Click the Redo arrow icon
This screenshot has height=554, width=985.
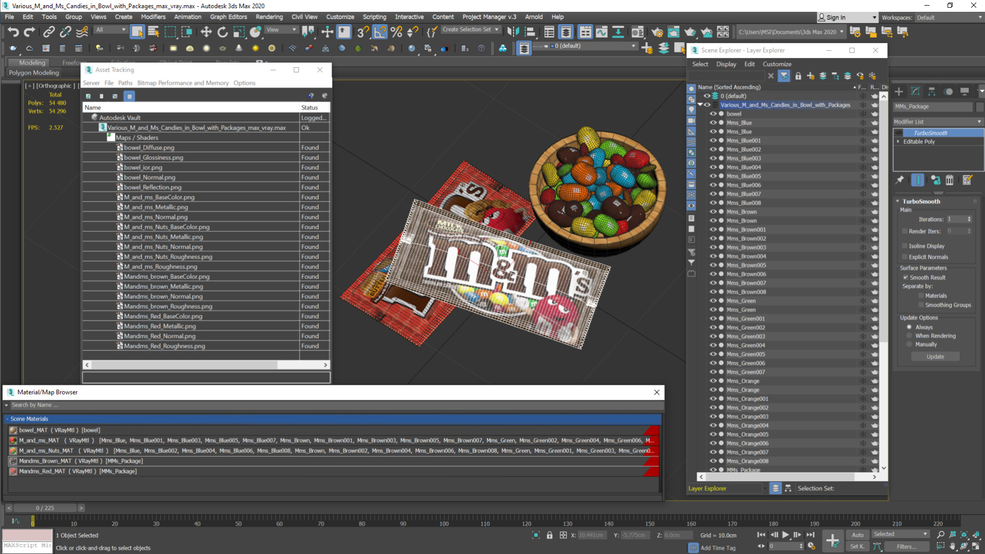pos(30,32)
